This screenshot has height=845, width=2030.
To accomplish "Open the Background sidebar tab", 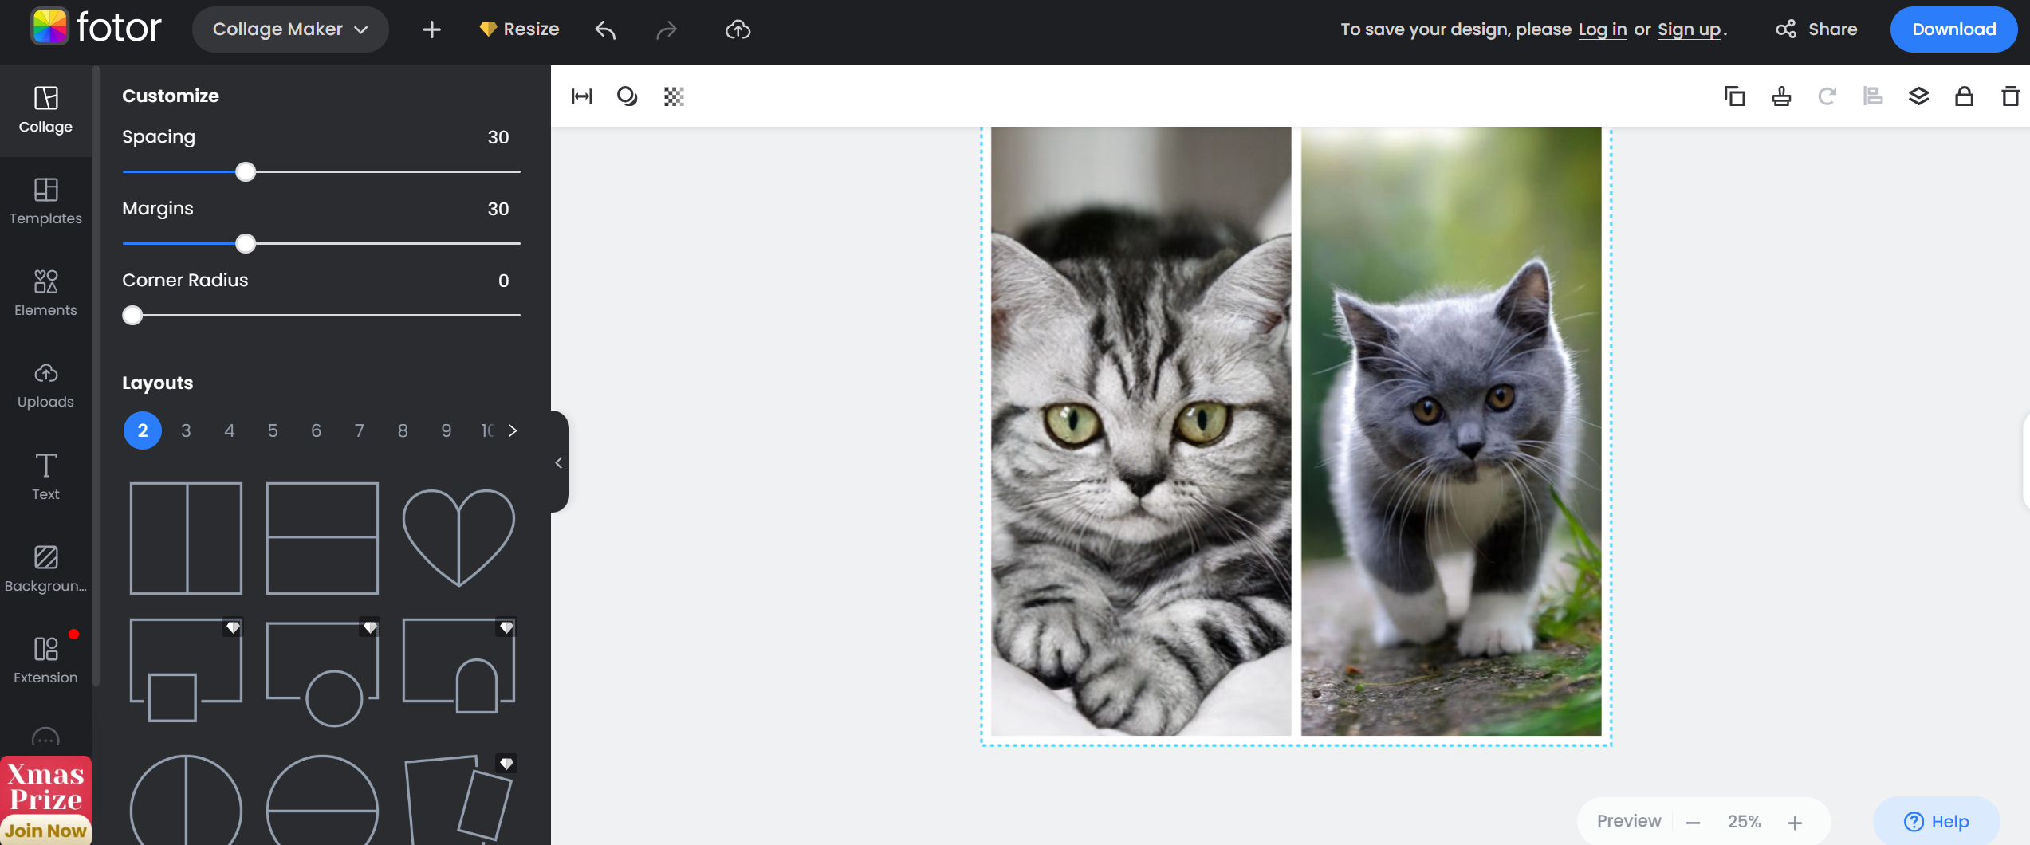I will 45,569.
